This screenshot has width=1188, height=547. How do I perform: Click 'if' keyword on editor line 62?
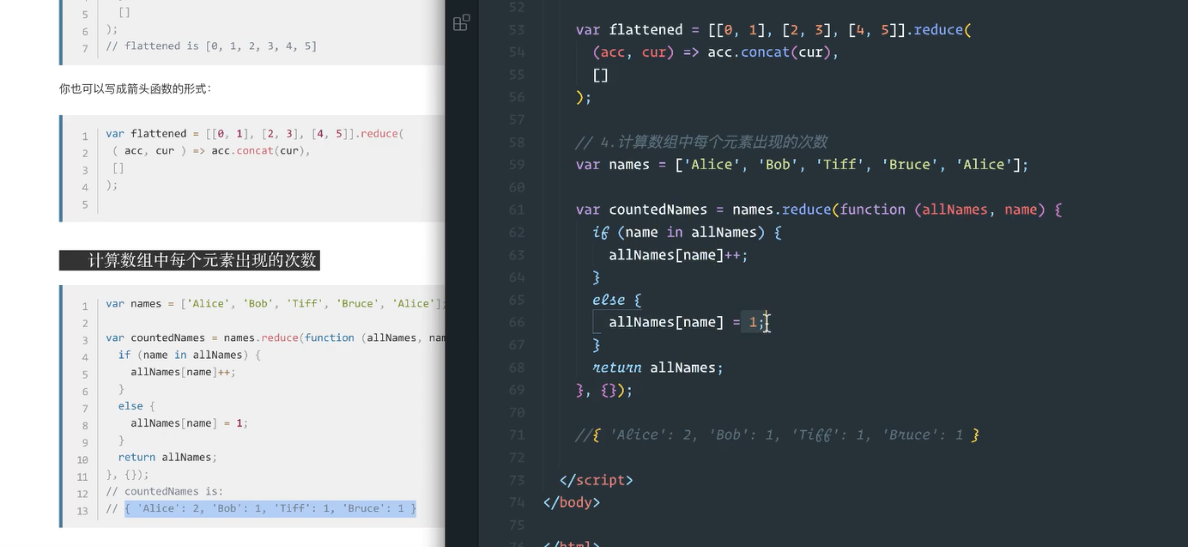point(600,232)
